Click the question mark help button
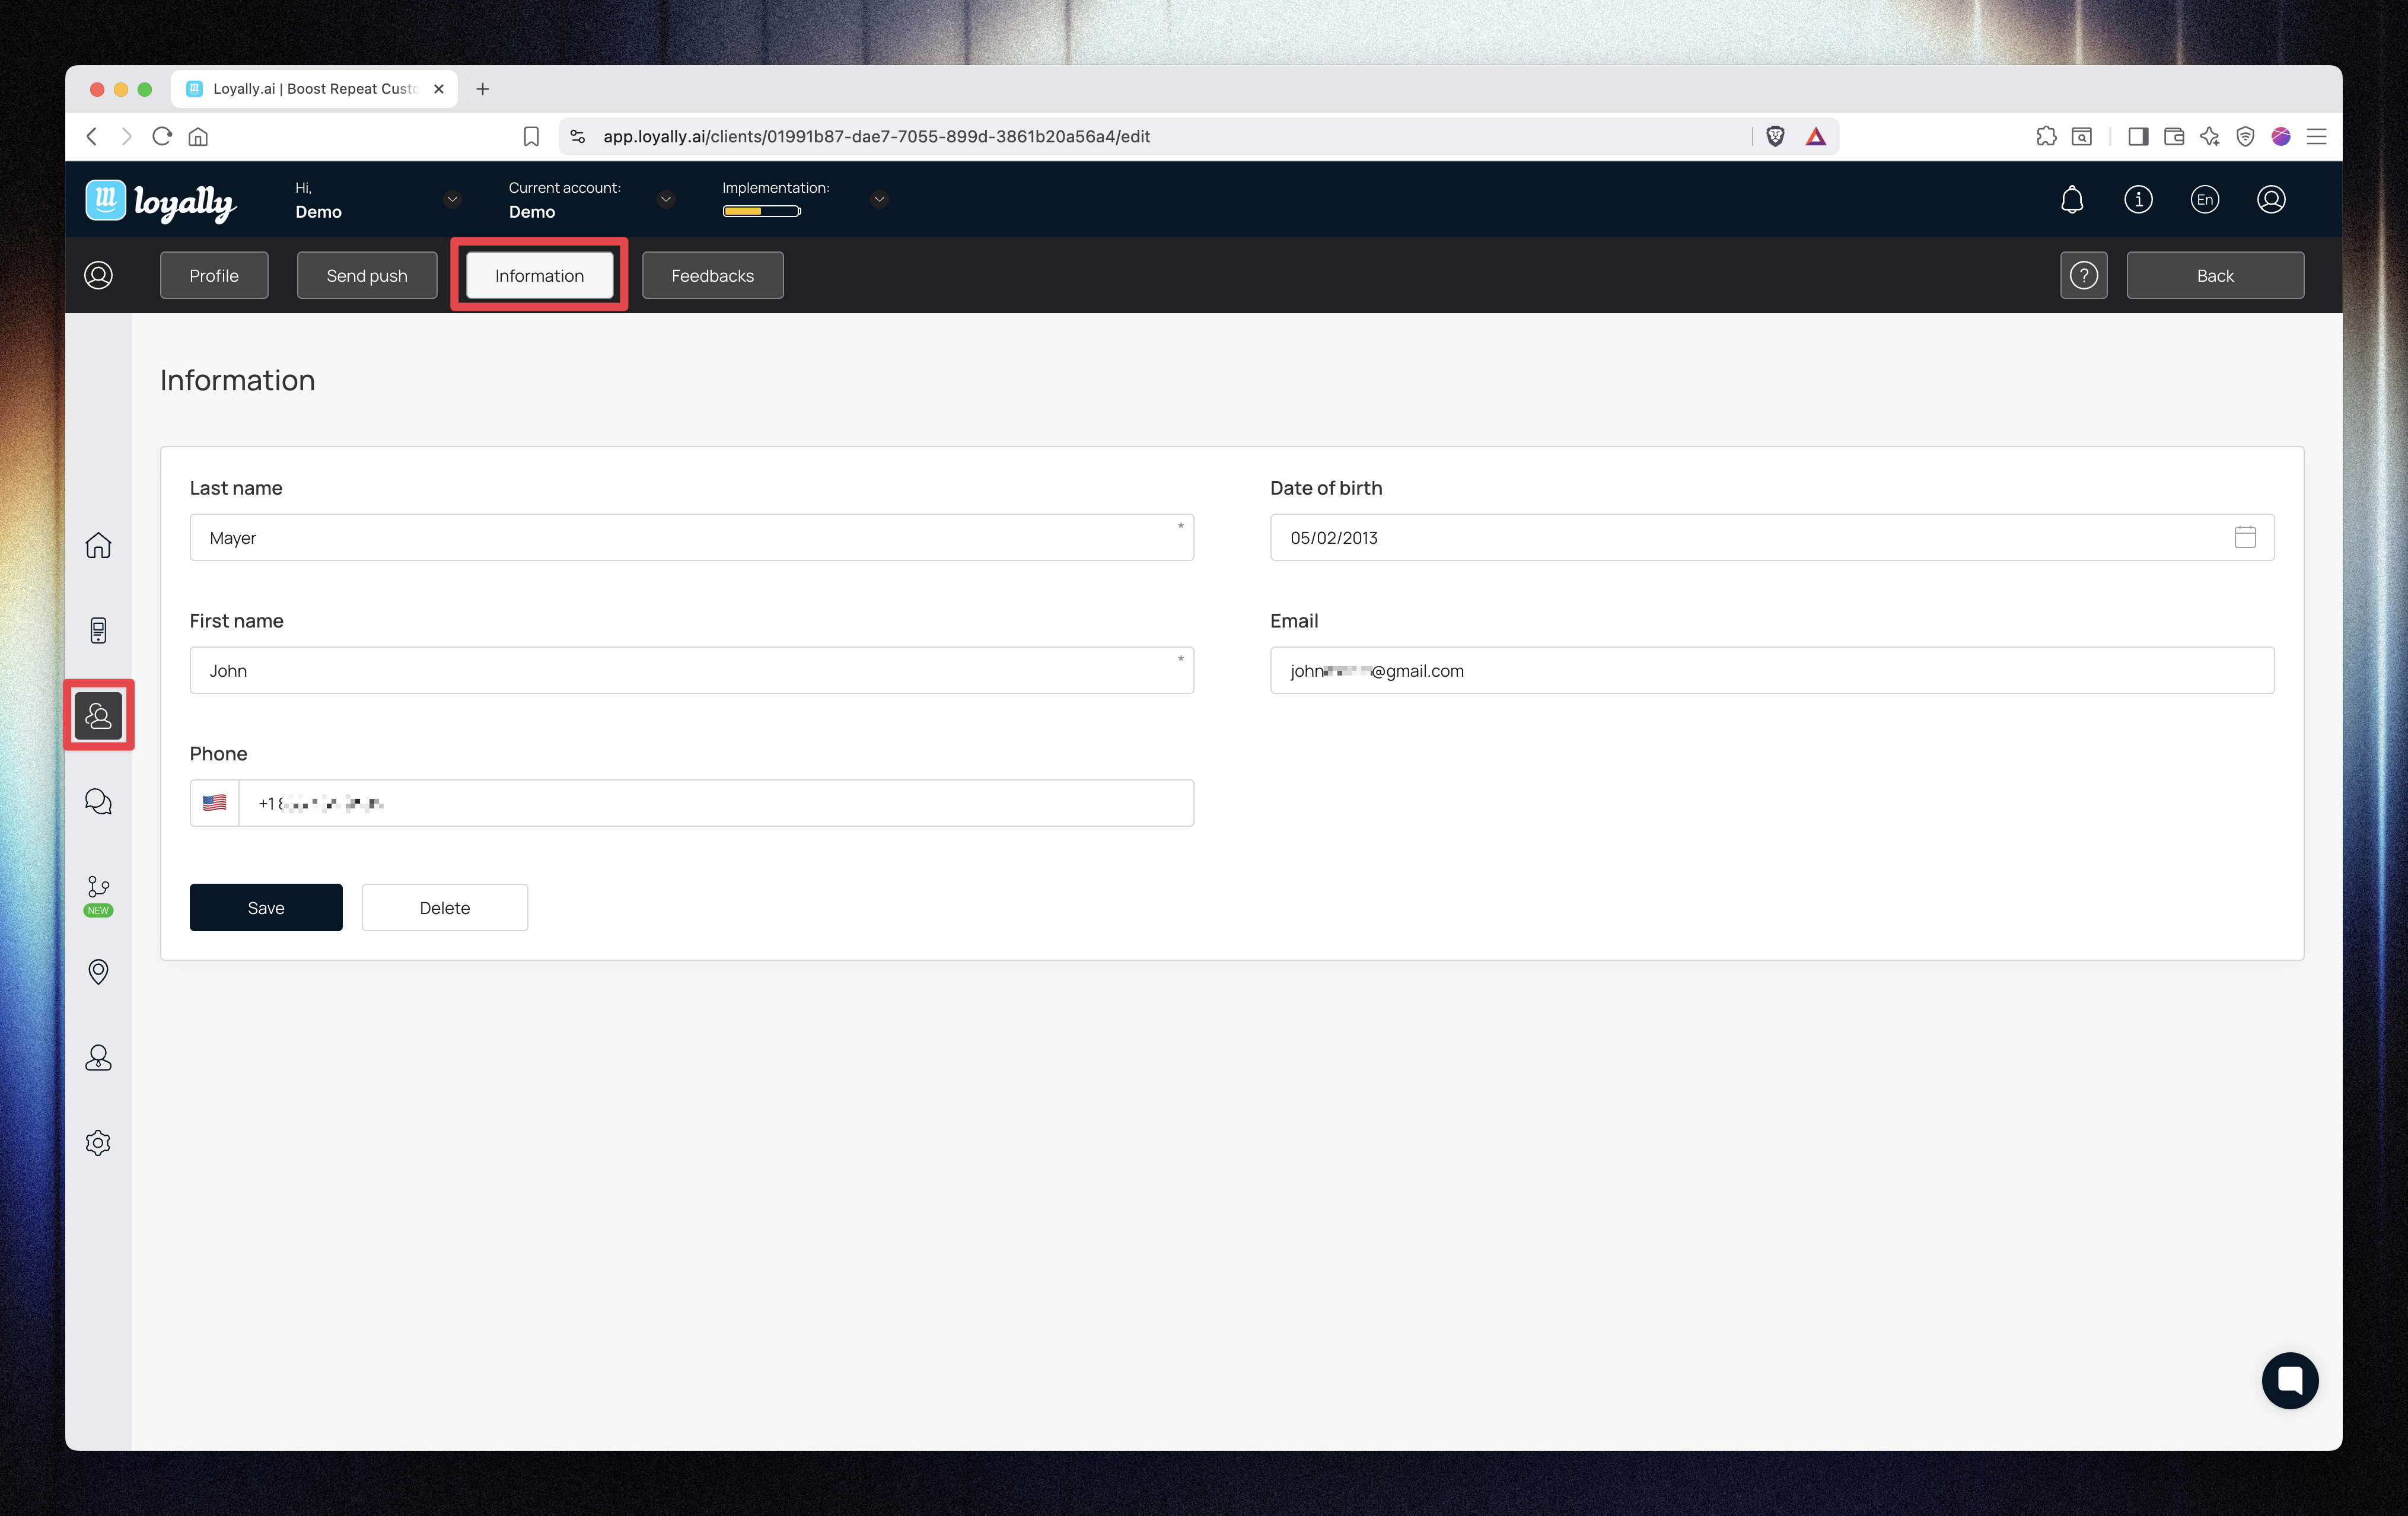Screen dimensions: 2408x1516 pyautogui.click(x=2083, y=275)
